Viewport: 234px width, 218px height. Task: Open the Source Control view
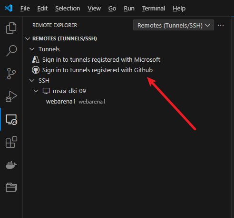(11, 74)
